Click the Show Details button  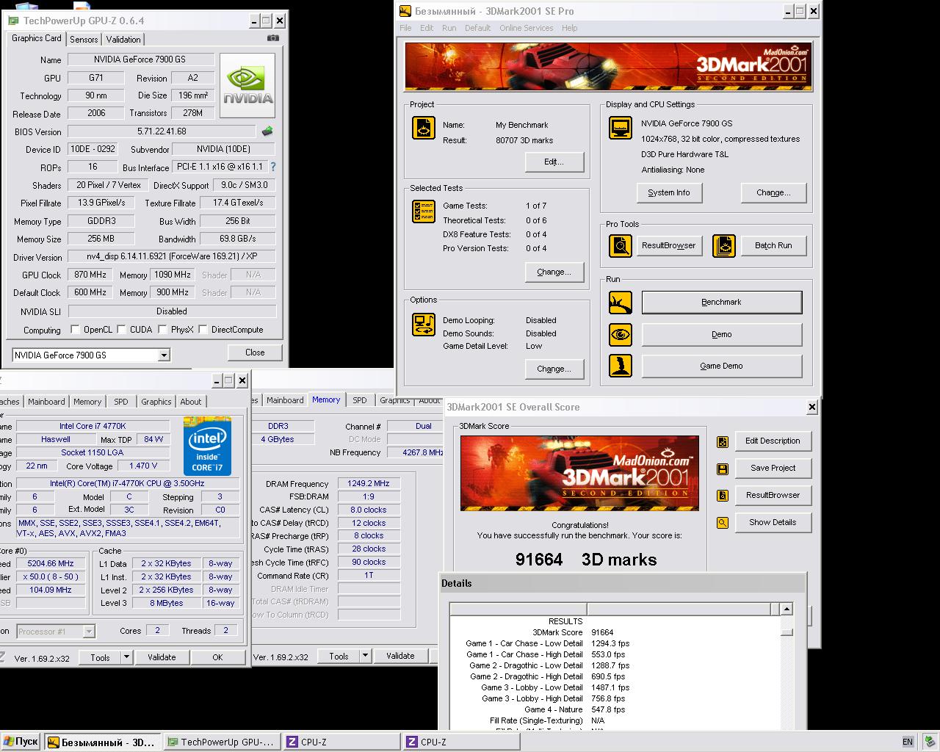[x=773, y=522]
